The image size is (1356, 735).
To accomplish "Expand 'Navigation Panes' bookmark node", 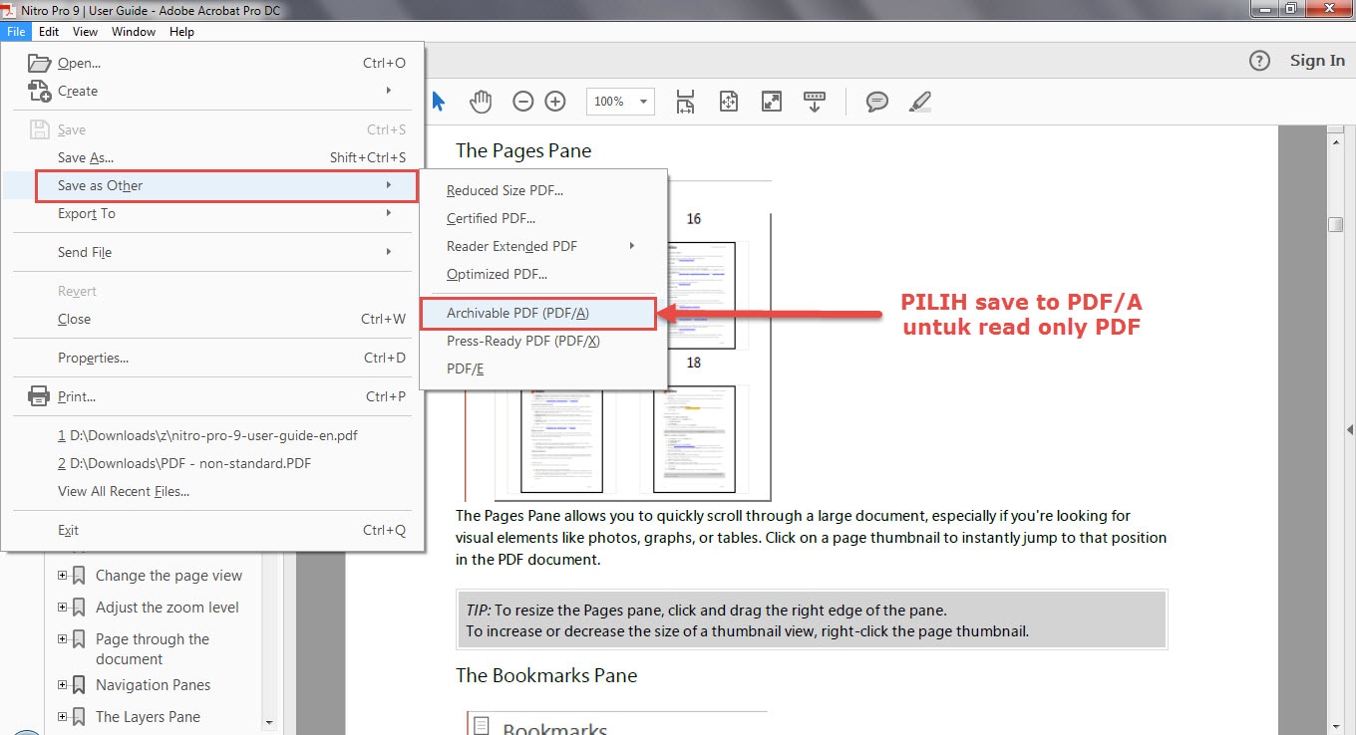I will 63,684.
